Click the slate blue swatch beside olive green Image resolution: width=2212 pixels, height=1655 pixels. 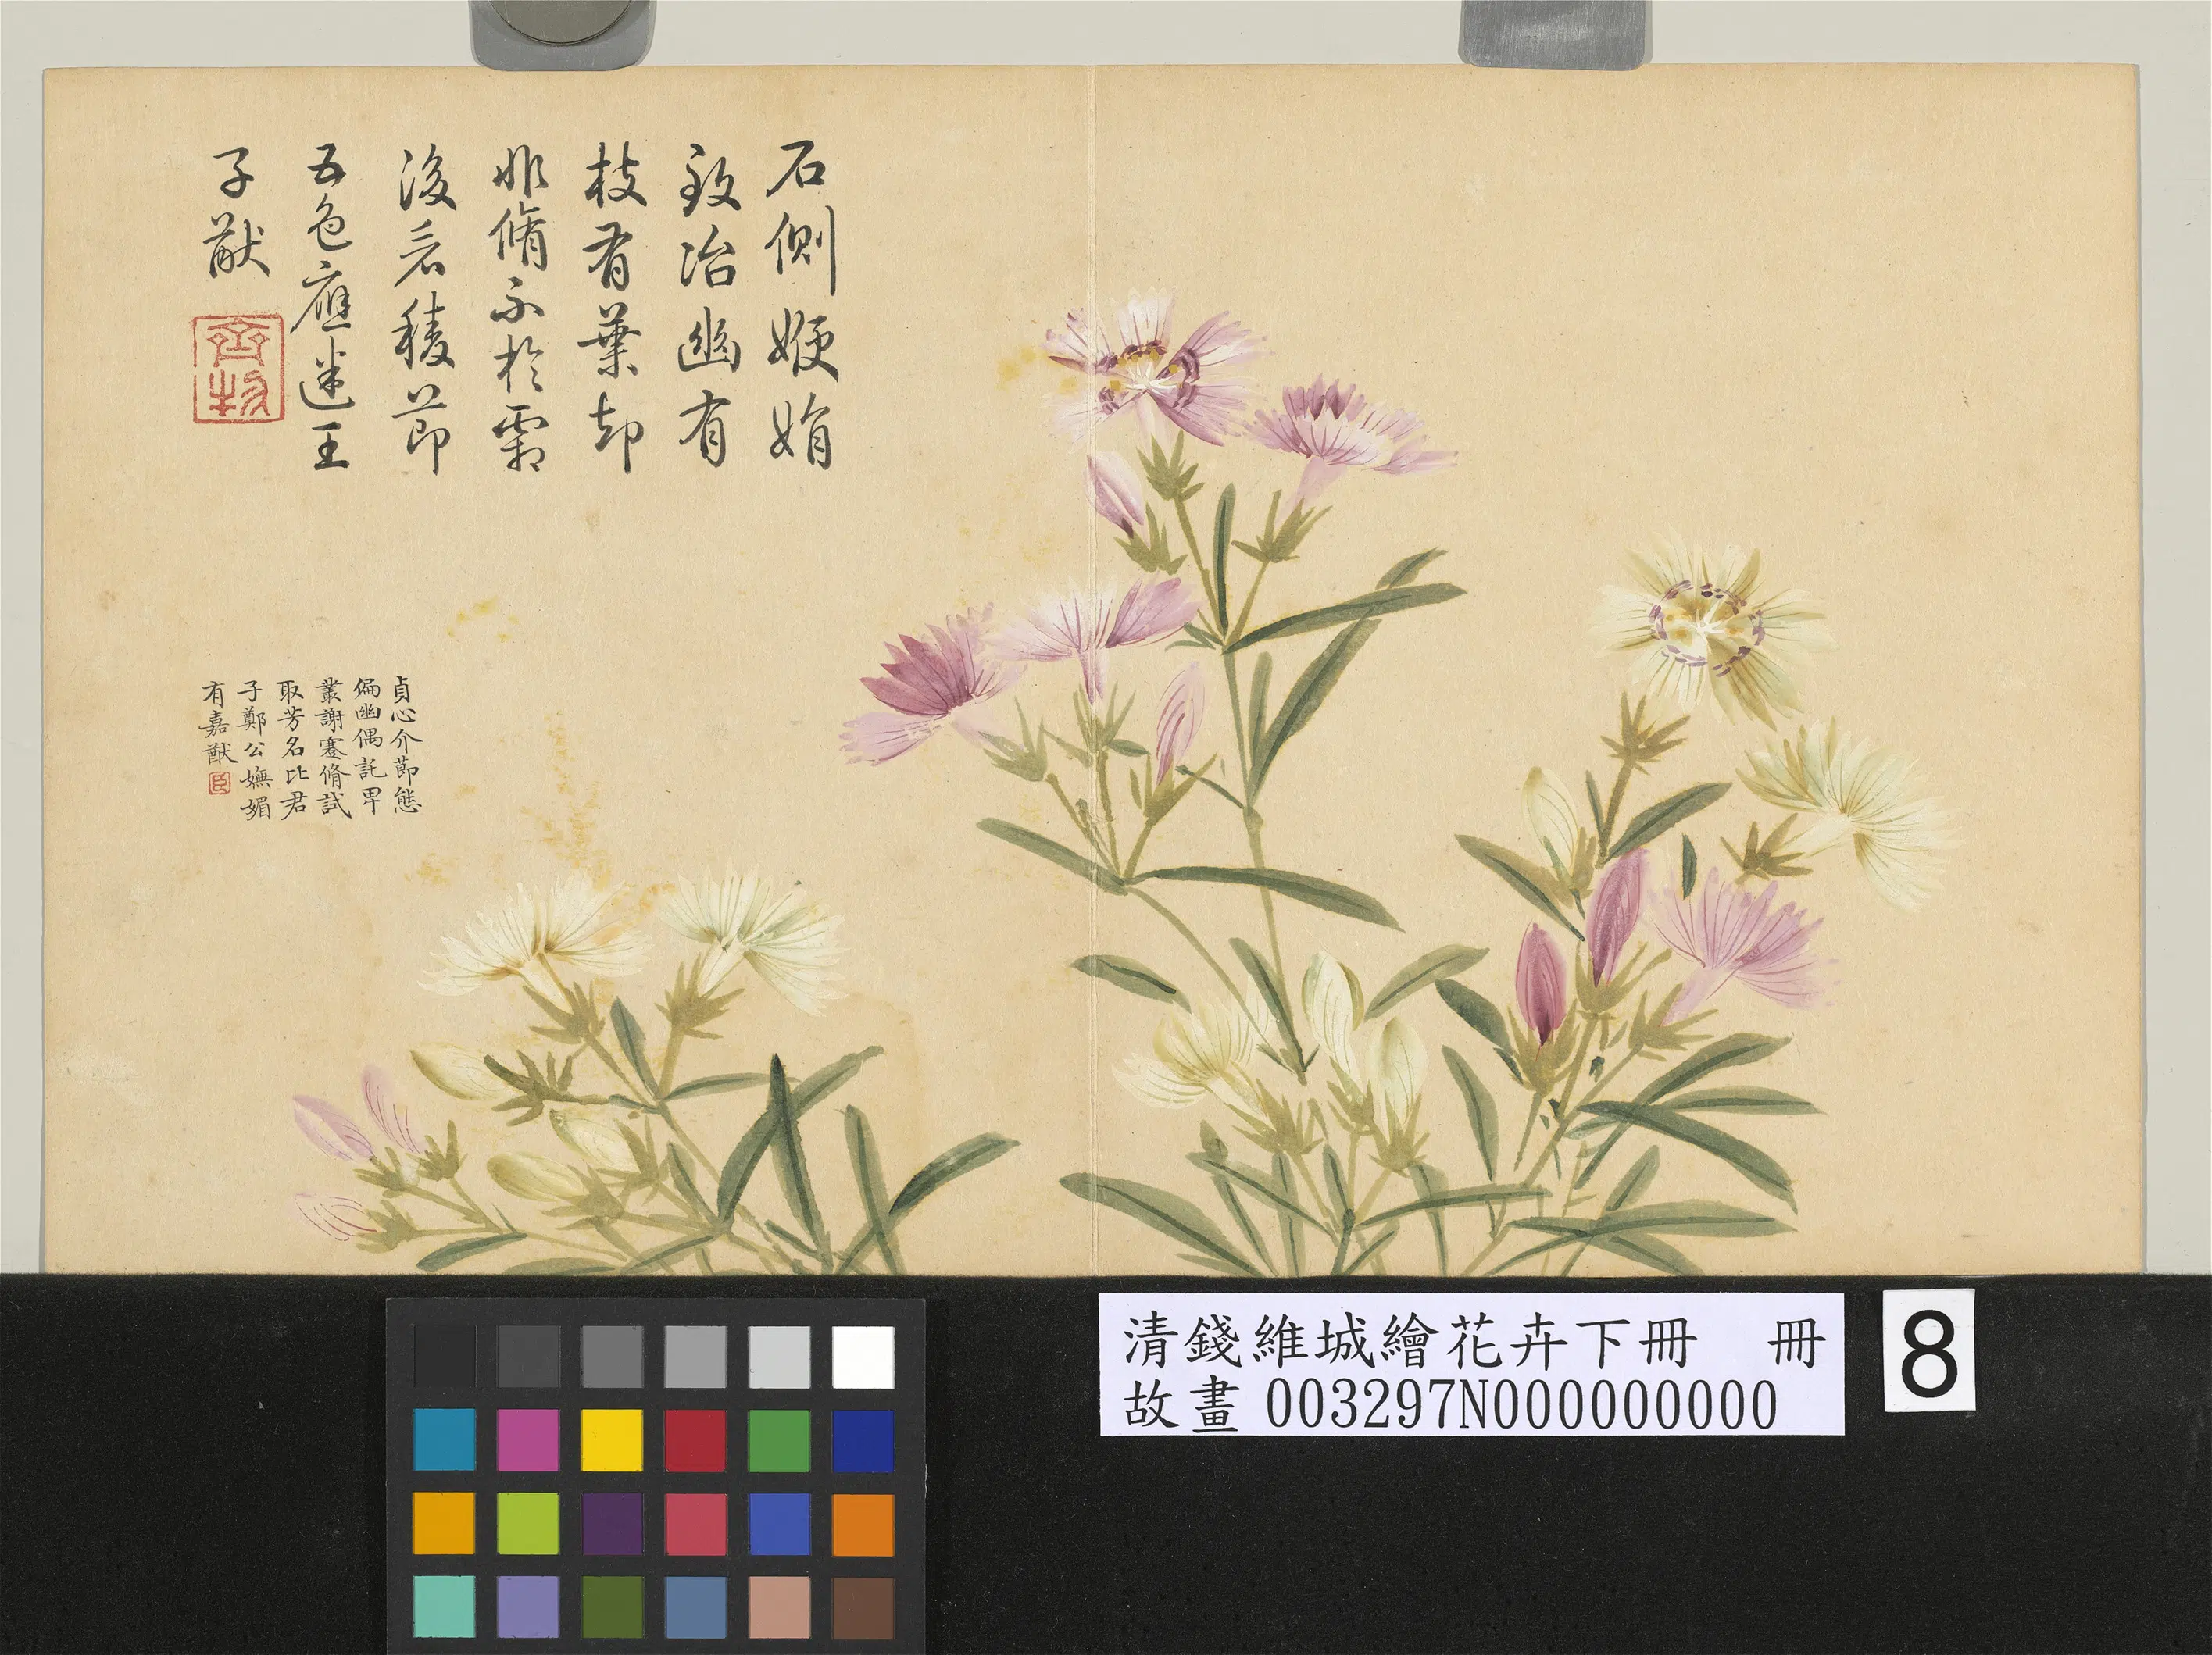coord(696,1607)
